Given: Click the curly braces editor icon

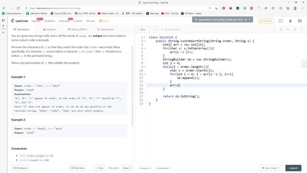Looking at the screenshot, I should point(281,29).
